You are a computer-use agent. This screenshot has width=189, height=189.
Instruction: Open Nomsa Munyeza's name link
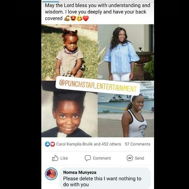[80, 172]
